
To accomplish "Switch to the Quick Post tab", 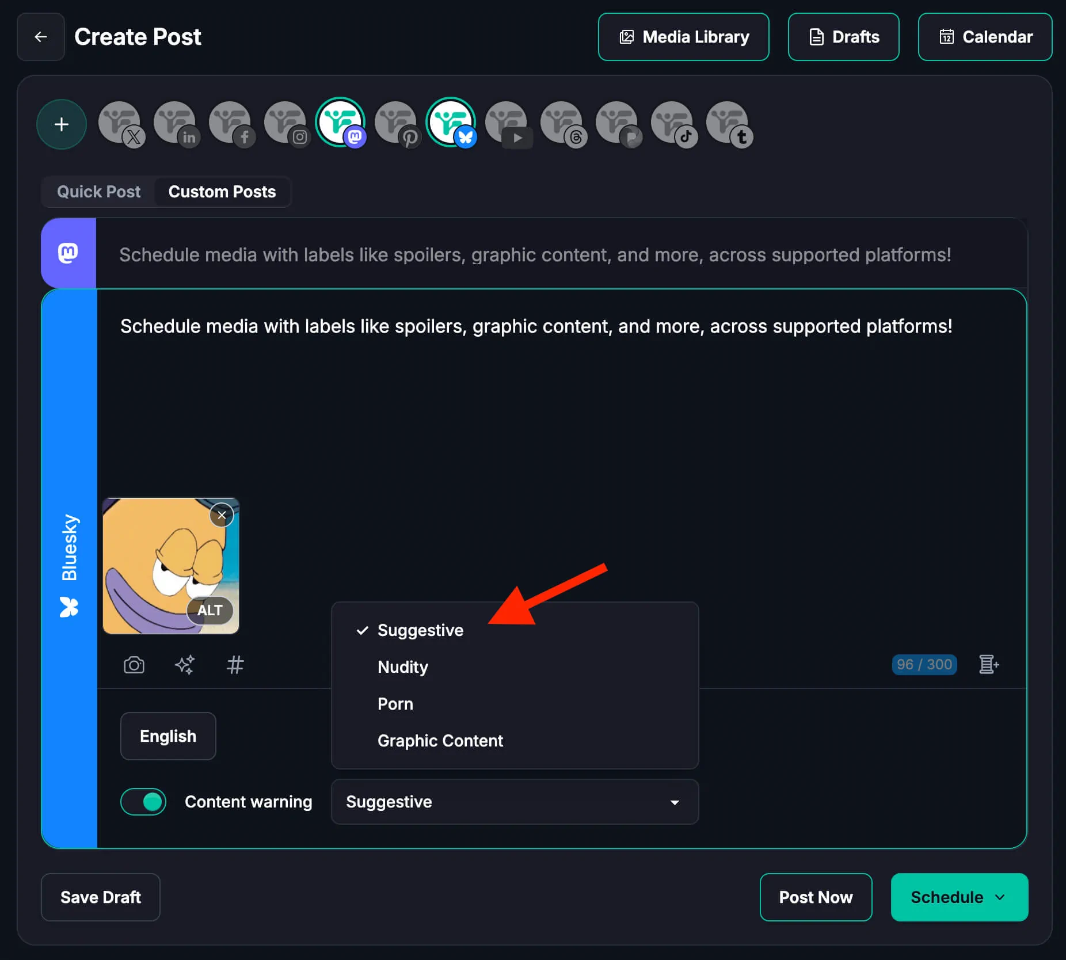I will [98, 192].
